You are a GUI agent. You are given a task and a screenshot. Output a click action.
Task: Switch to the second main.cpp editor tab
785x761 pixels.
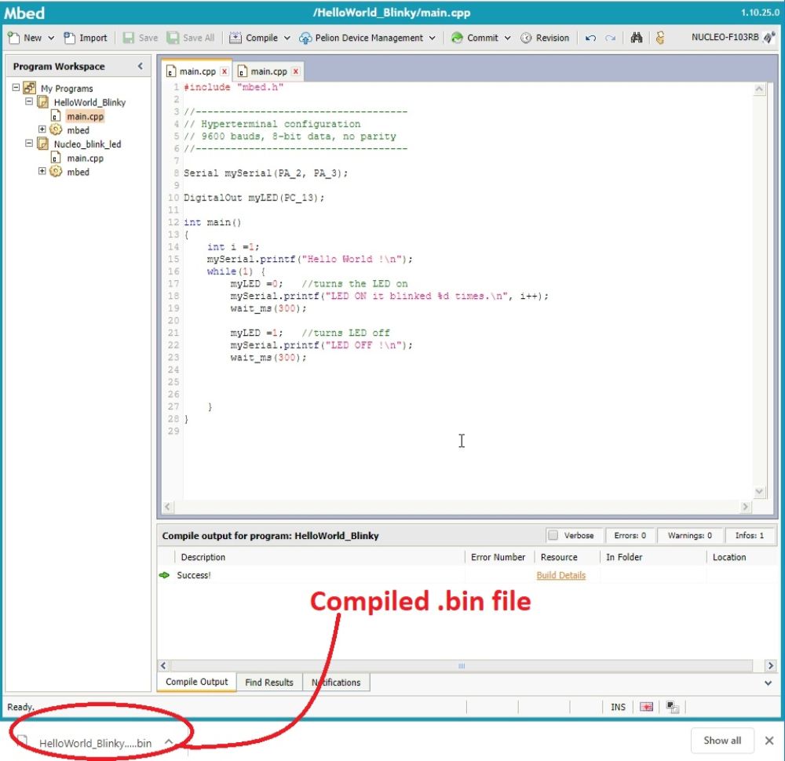click(x=268, y=71)
